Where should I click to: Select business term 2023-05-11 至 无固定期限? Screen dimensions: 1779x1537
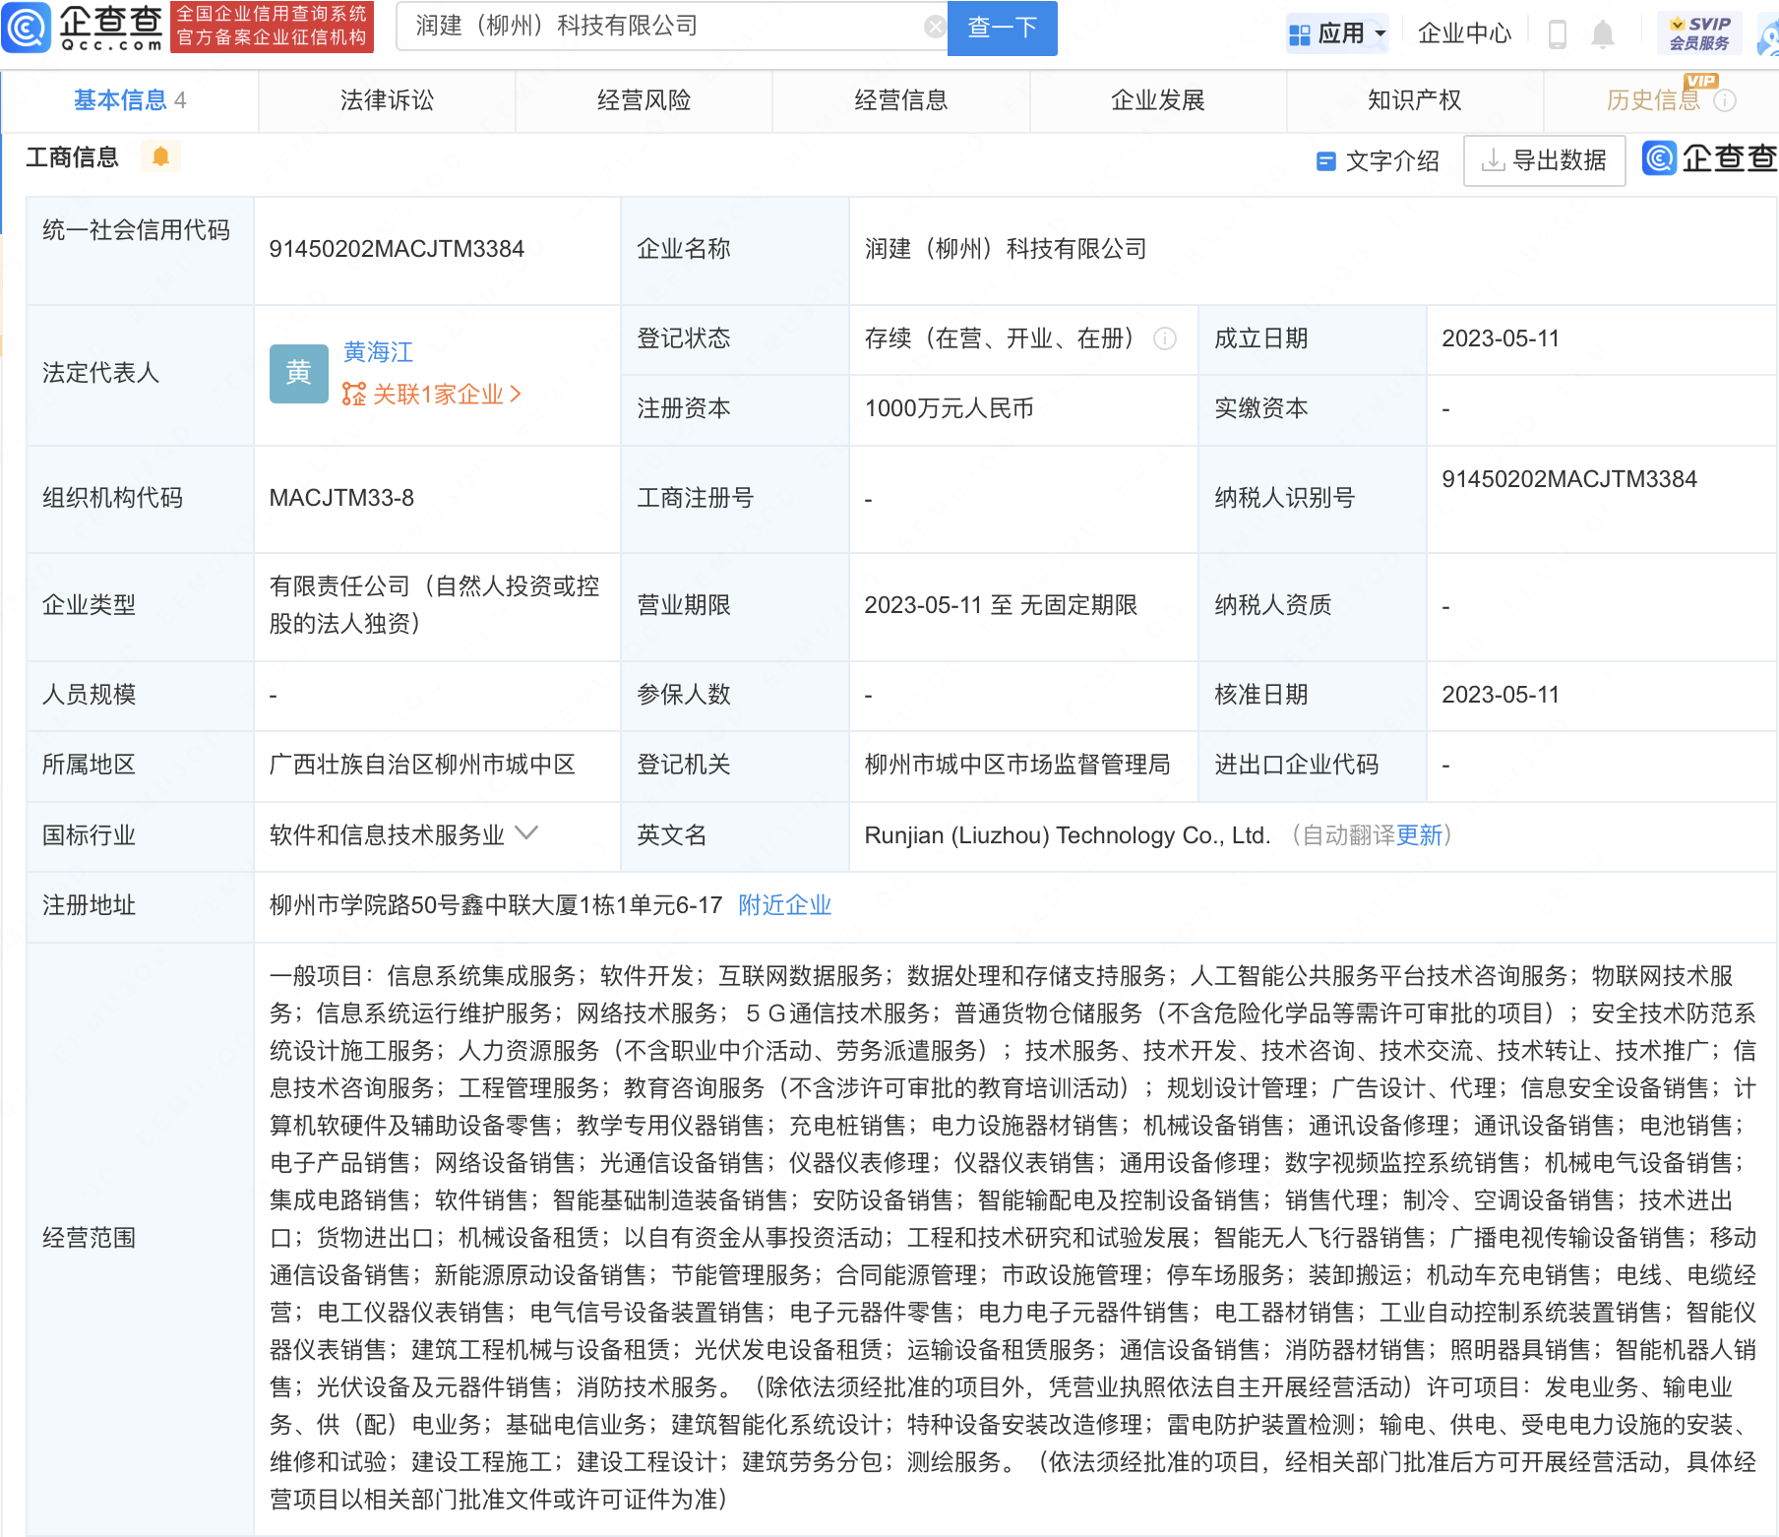click(1001, 605)
